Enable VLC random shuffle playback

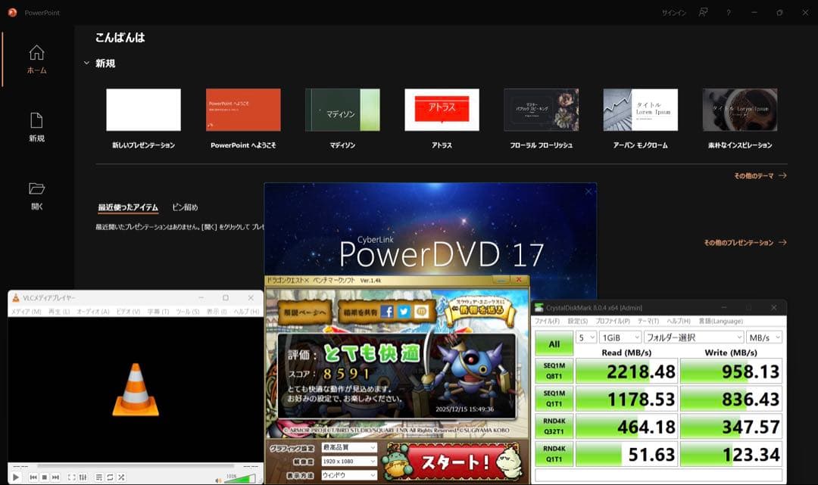[123, 477]
